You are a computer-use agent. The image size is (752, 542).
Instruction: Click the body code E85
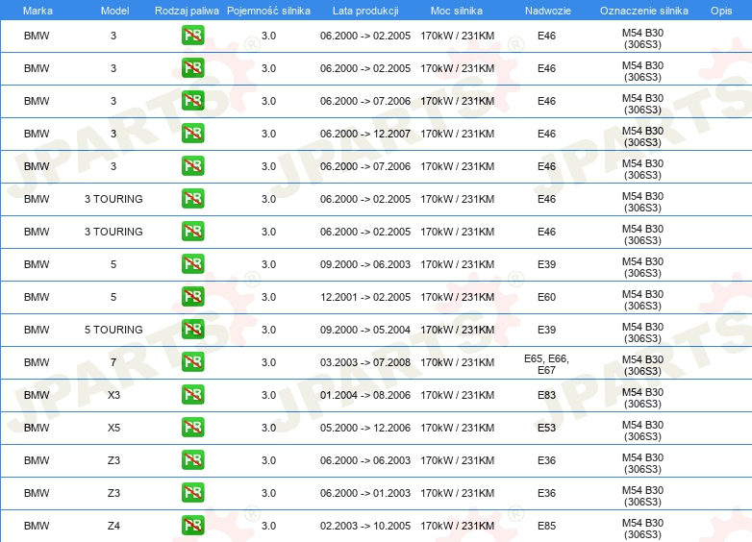pos(547,526)
